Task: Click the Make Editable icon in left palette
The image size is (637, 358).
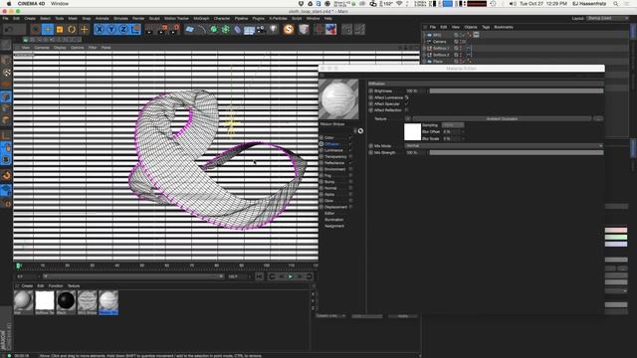Action: 6,44
